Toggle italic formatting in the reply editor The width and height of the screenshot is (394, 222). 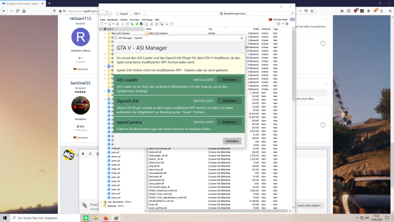[91, 154]
